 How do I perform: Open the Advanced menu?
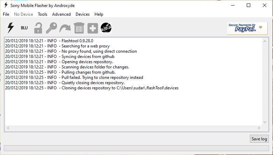[x=61, y=14]
